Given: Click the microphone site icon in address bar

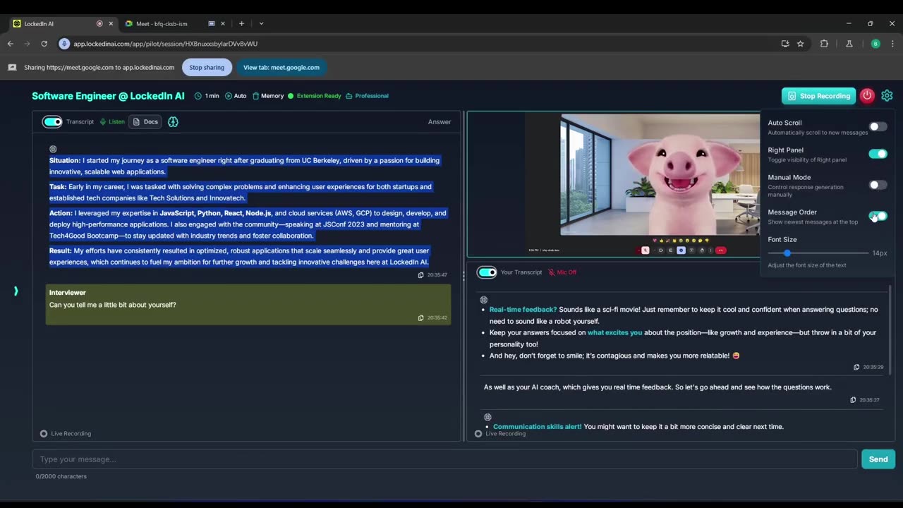Looking at the screenshot, I should pyautogui.click(x=64, y=44).
